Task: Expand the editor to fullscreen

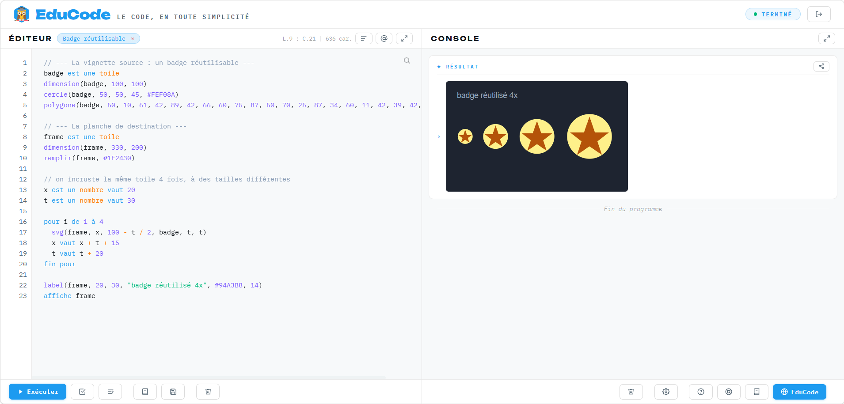Action: (x=404, y=38)
